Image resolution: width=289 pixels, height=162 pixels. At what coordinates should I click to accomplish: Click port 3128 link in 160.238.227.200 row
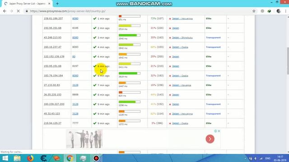(x=75, y=104)
